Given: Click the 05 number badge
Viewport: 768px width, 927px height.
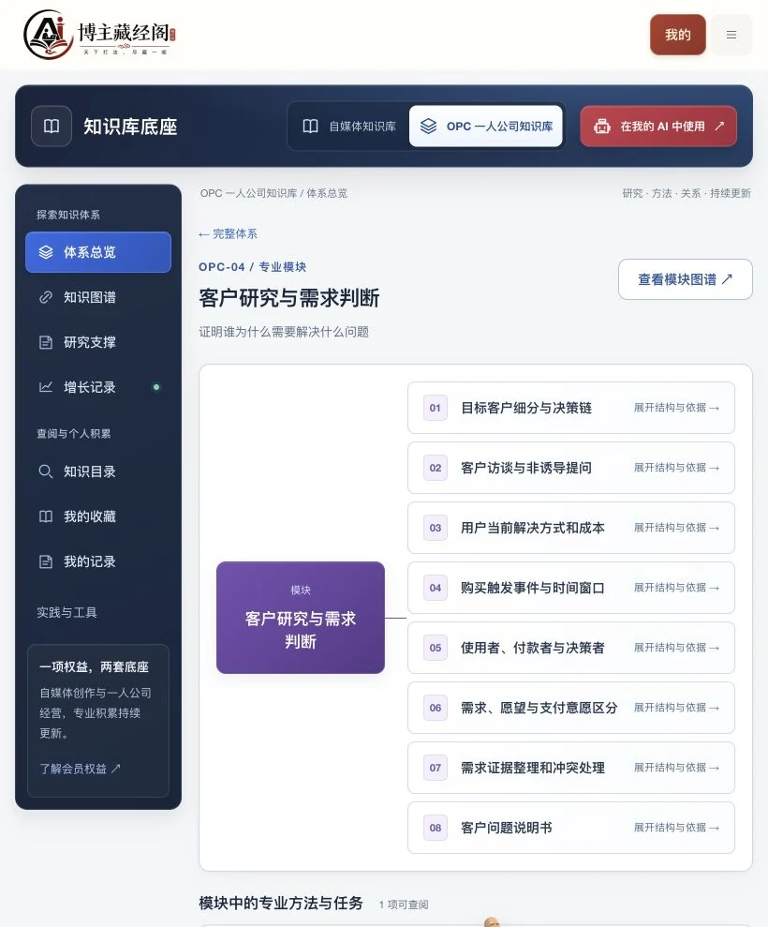Looking at the screenshot, I should (x=436, y=648).
